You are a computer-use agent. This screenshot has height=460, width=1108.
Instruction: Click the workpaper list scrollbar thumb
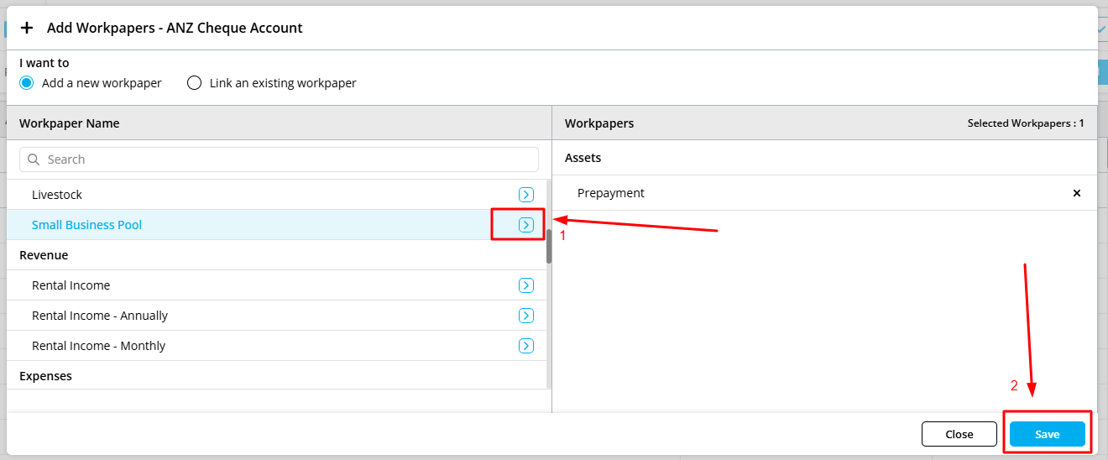549,247
